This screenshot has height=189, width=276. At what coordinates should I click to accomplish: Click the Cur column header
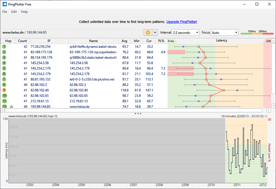click(x=149, y=41)
